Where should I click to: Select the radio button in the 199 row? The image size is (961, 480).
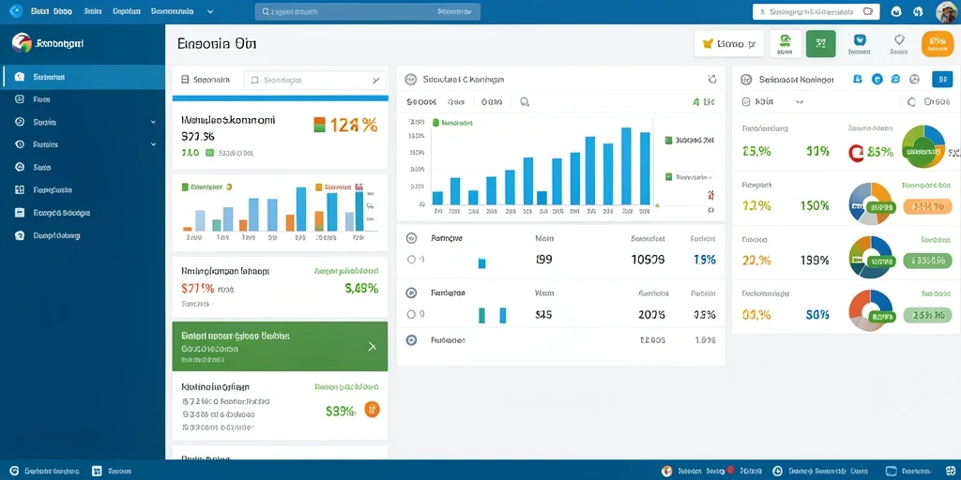[x=411, y=259]
